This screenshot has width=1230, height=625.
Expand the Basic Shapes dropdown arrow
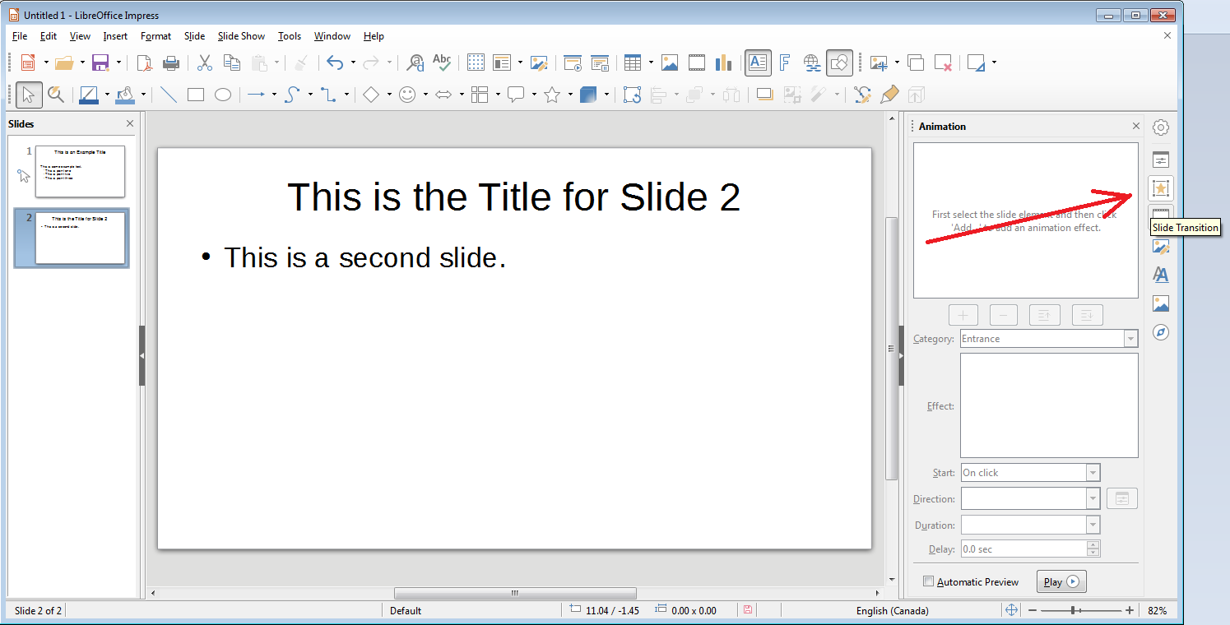point(389,95)
